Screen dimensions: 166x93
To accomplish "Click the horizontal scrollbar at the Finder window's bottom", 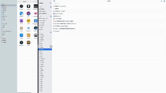I will click(x=24, y=93).
